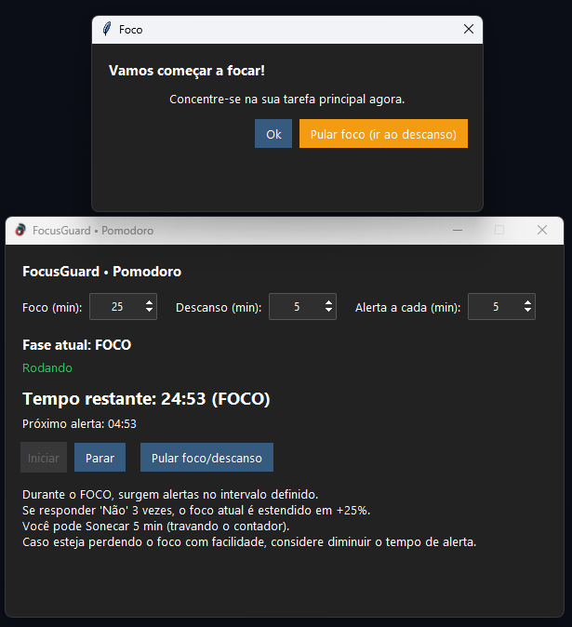Increase Alerta a cada (min) with up arrow
The height and width of the screenshot is (627, 572).
click(527, 302)
